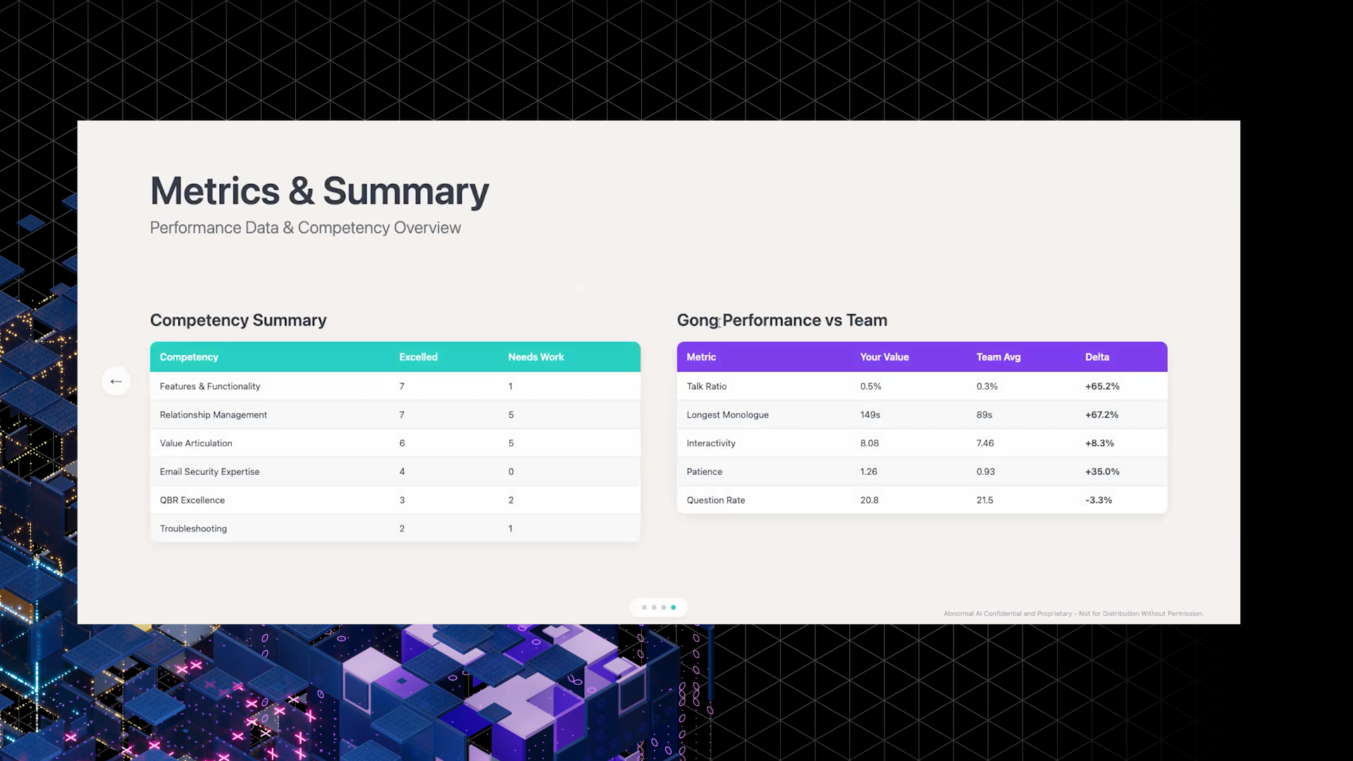Select the Interactivity metric label
Viewport: 1353px width, 761px height.
[711, 443]
